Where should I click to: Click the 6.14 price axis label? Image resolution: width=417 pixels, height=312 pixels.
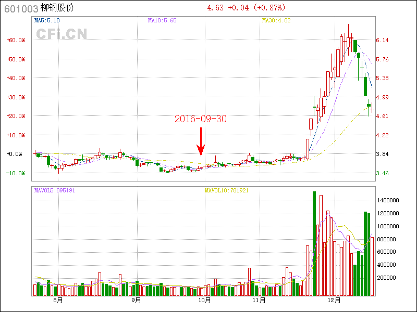pyautogui.click(x=383, y=40)
